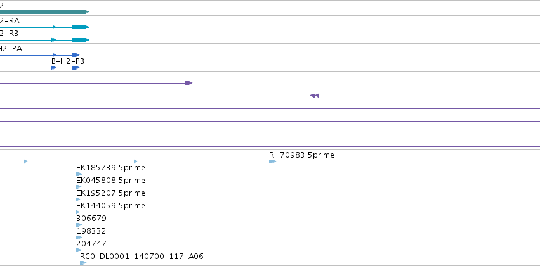Screen dimensions: 540x266
Task: Click the EK195207.5prime feature arrow
Action: pos(78,199)
